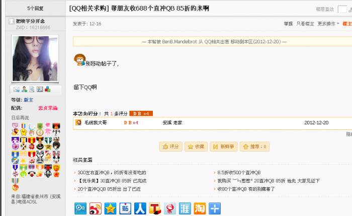Open username 把吱字分开念 profile
This screenshot has height=216, width=352.
point(30,21)
